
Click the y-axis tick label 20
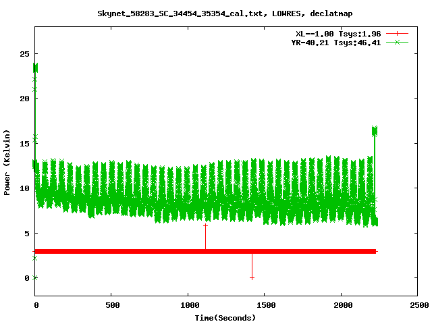[24, 99]
